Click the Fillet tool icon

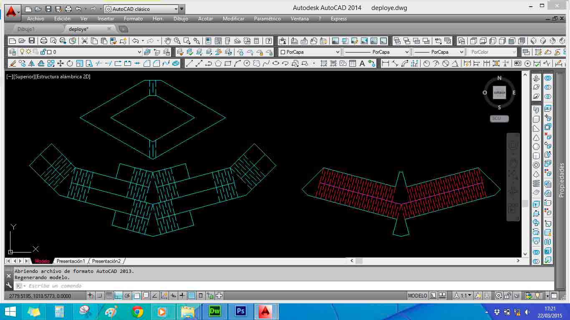pos(156,63)
